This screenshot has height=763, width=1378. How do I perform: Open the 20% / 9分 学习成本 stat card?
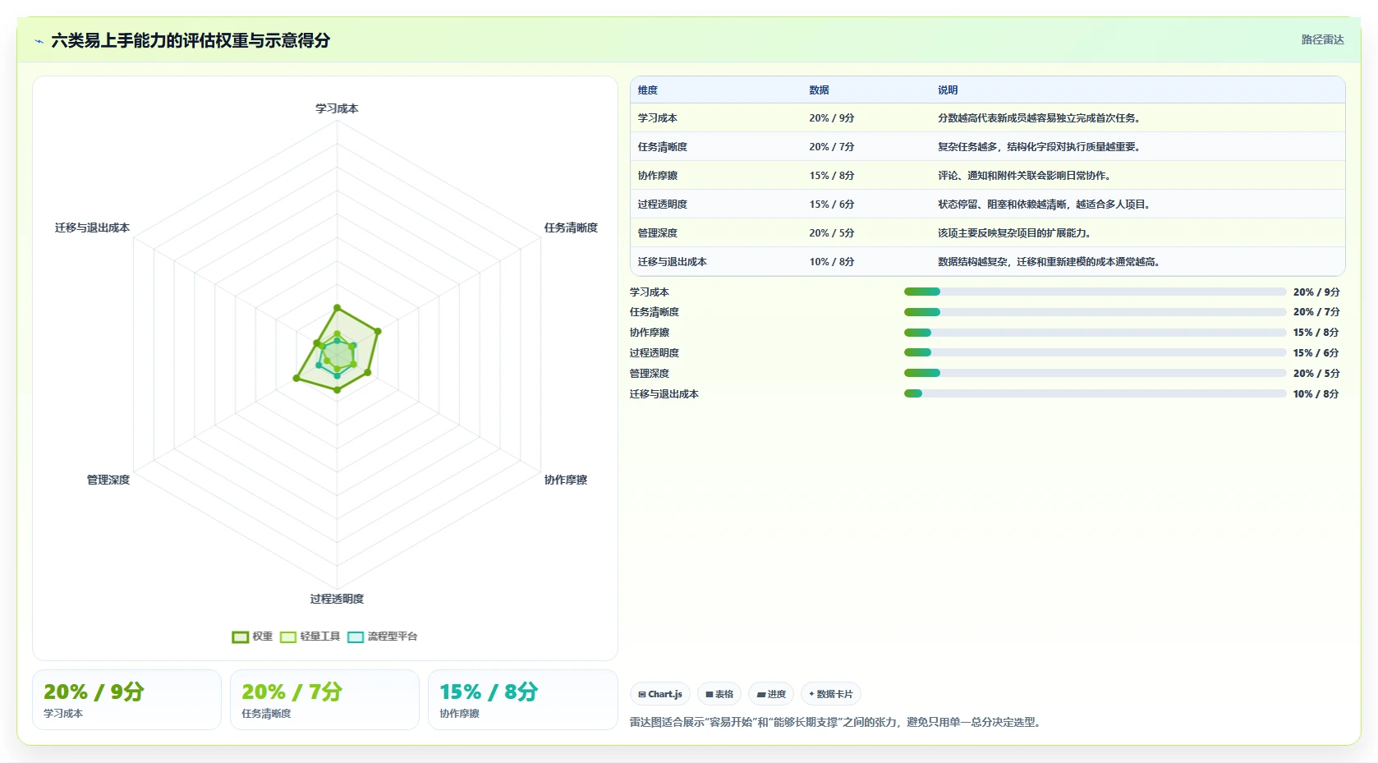[x=126, y=700]
